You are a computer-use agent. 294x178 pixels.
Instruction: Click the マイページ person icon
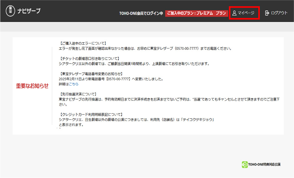(234, 13)
